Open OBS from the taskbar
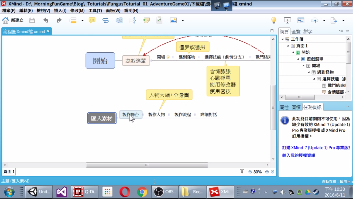Image resolution: width=353 pixels, height=199 pixels. click(x=165, y=192)
